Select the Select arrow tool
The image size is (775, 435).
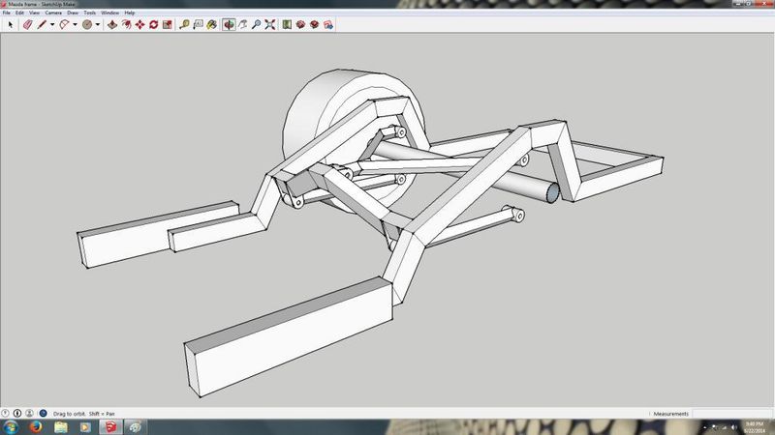11,23
